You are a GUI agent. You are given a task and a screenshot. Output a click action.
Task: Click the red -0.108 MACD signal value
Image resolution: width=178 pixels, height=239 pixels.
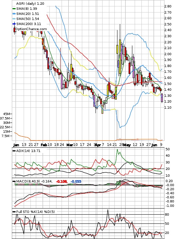click(62, 181)
